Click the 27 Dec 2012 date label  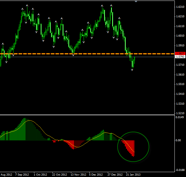[115, 174]
